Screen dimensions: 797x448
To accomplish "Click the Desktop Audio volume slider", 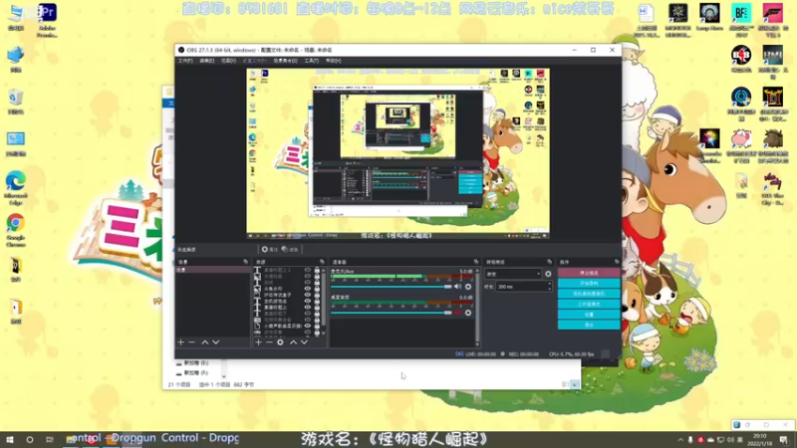I will [391, 313].
